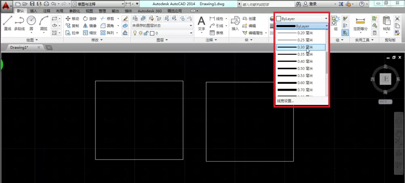Toggle the layer freeze sun icon
The image size is (405, 183).
[x=141, y=33]
